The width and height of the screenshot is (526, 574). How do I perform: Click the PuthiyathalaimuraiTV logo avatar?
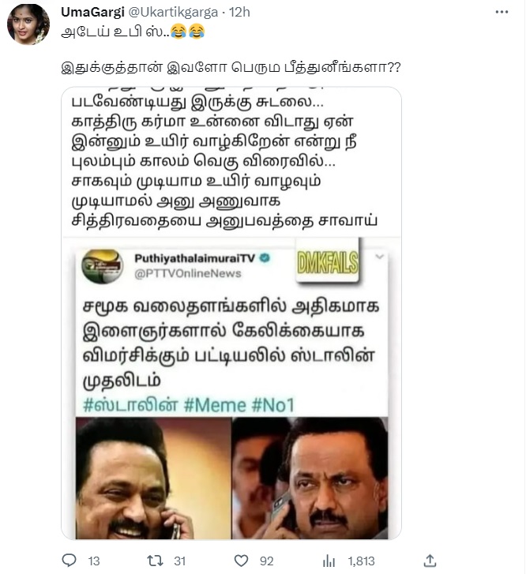(x=102, y=266)
